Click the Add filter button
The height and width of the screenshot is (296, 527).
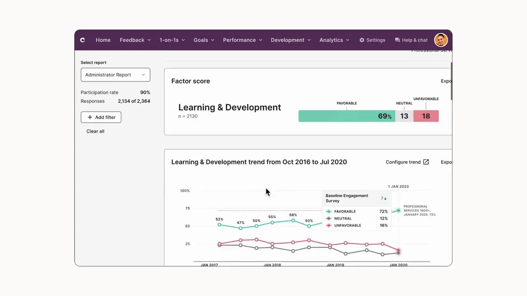(101, 117)
